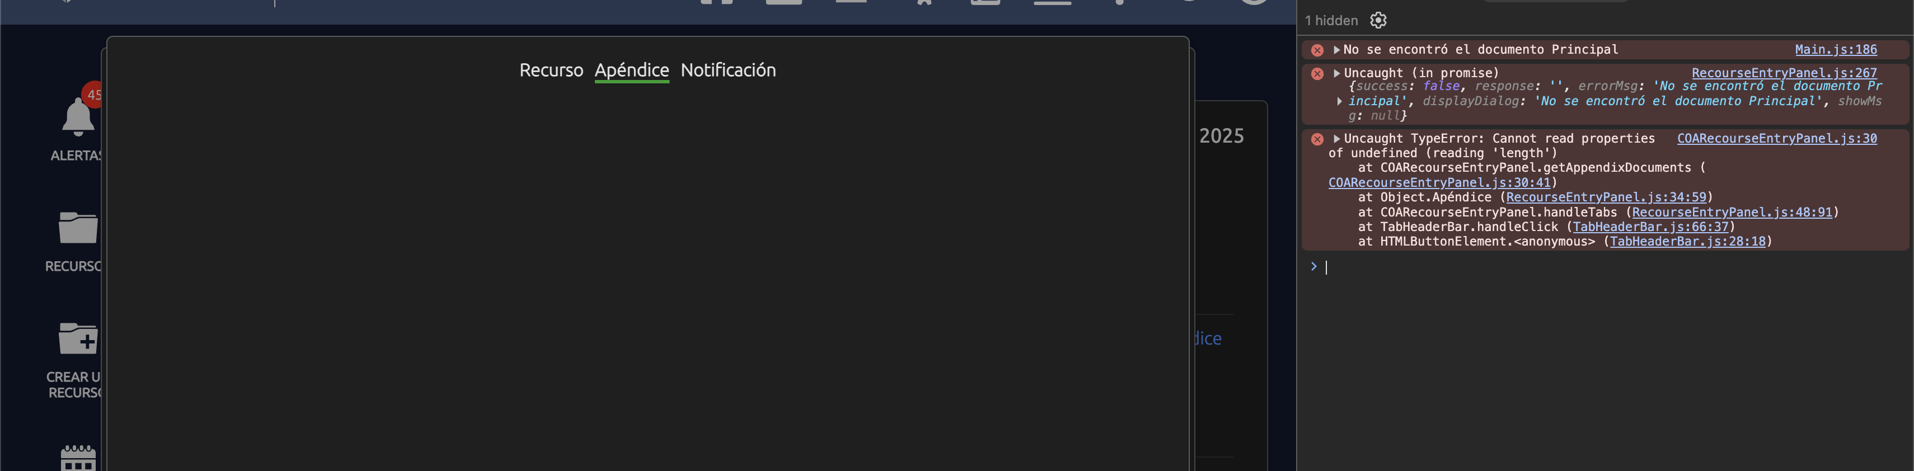This screenshot has height=471, width=1914.
Task: Open the Recursos folder icon
Action: (78, 227)
